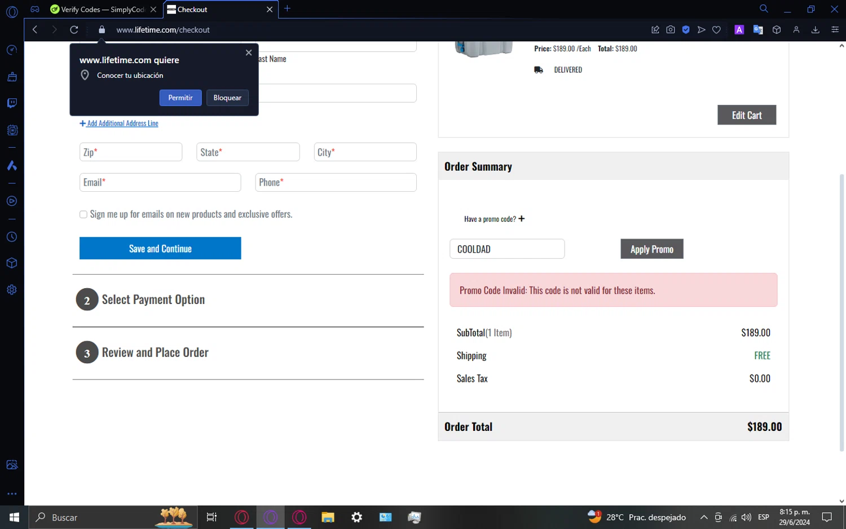846x529 pixels.
Task: Show site security lock info
Action: pyautogui.click(x=102, y=30)
